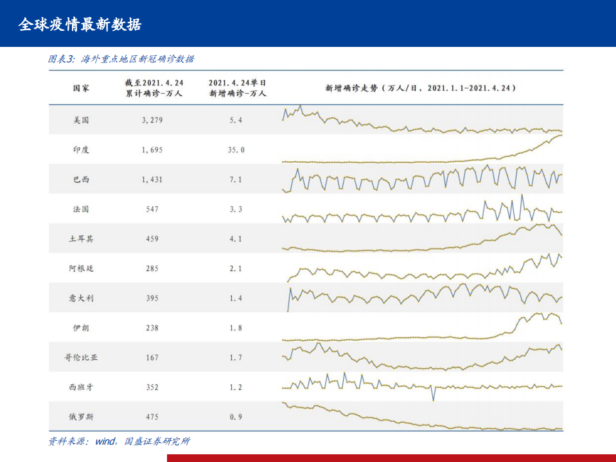Click the 印度 value 35.0
Viewport: 616px width, 462px height.
[237, 148]
